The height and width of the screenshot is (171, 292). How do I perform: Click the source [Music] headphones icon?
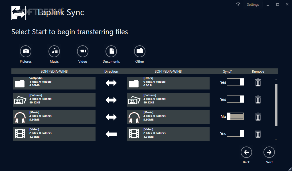(20, 117)
